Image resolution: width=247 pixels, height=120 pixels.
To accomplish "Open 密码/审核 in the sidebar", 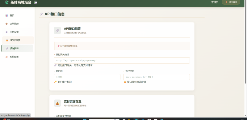I will (x=18, y=40).
